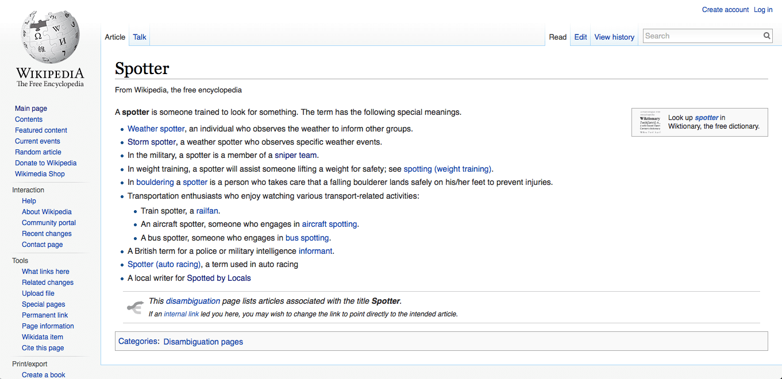Click the Wiktionary logo thumbnail
The width and height of the screenshot is (782, 379).
650,122
